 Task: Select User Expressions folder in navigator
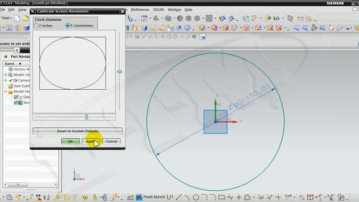[x=19, y=86]
